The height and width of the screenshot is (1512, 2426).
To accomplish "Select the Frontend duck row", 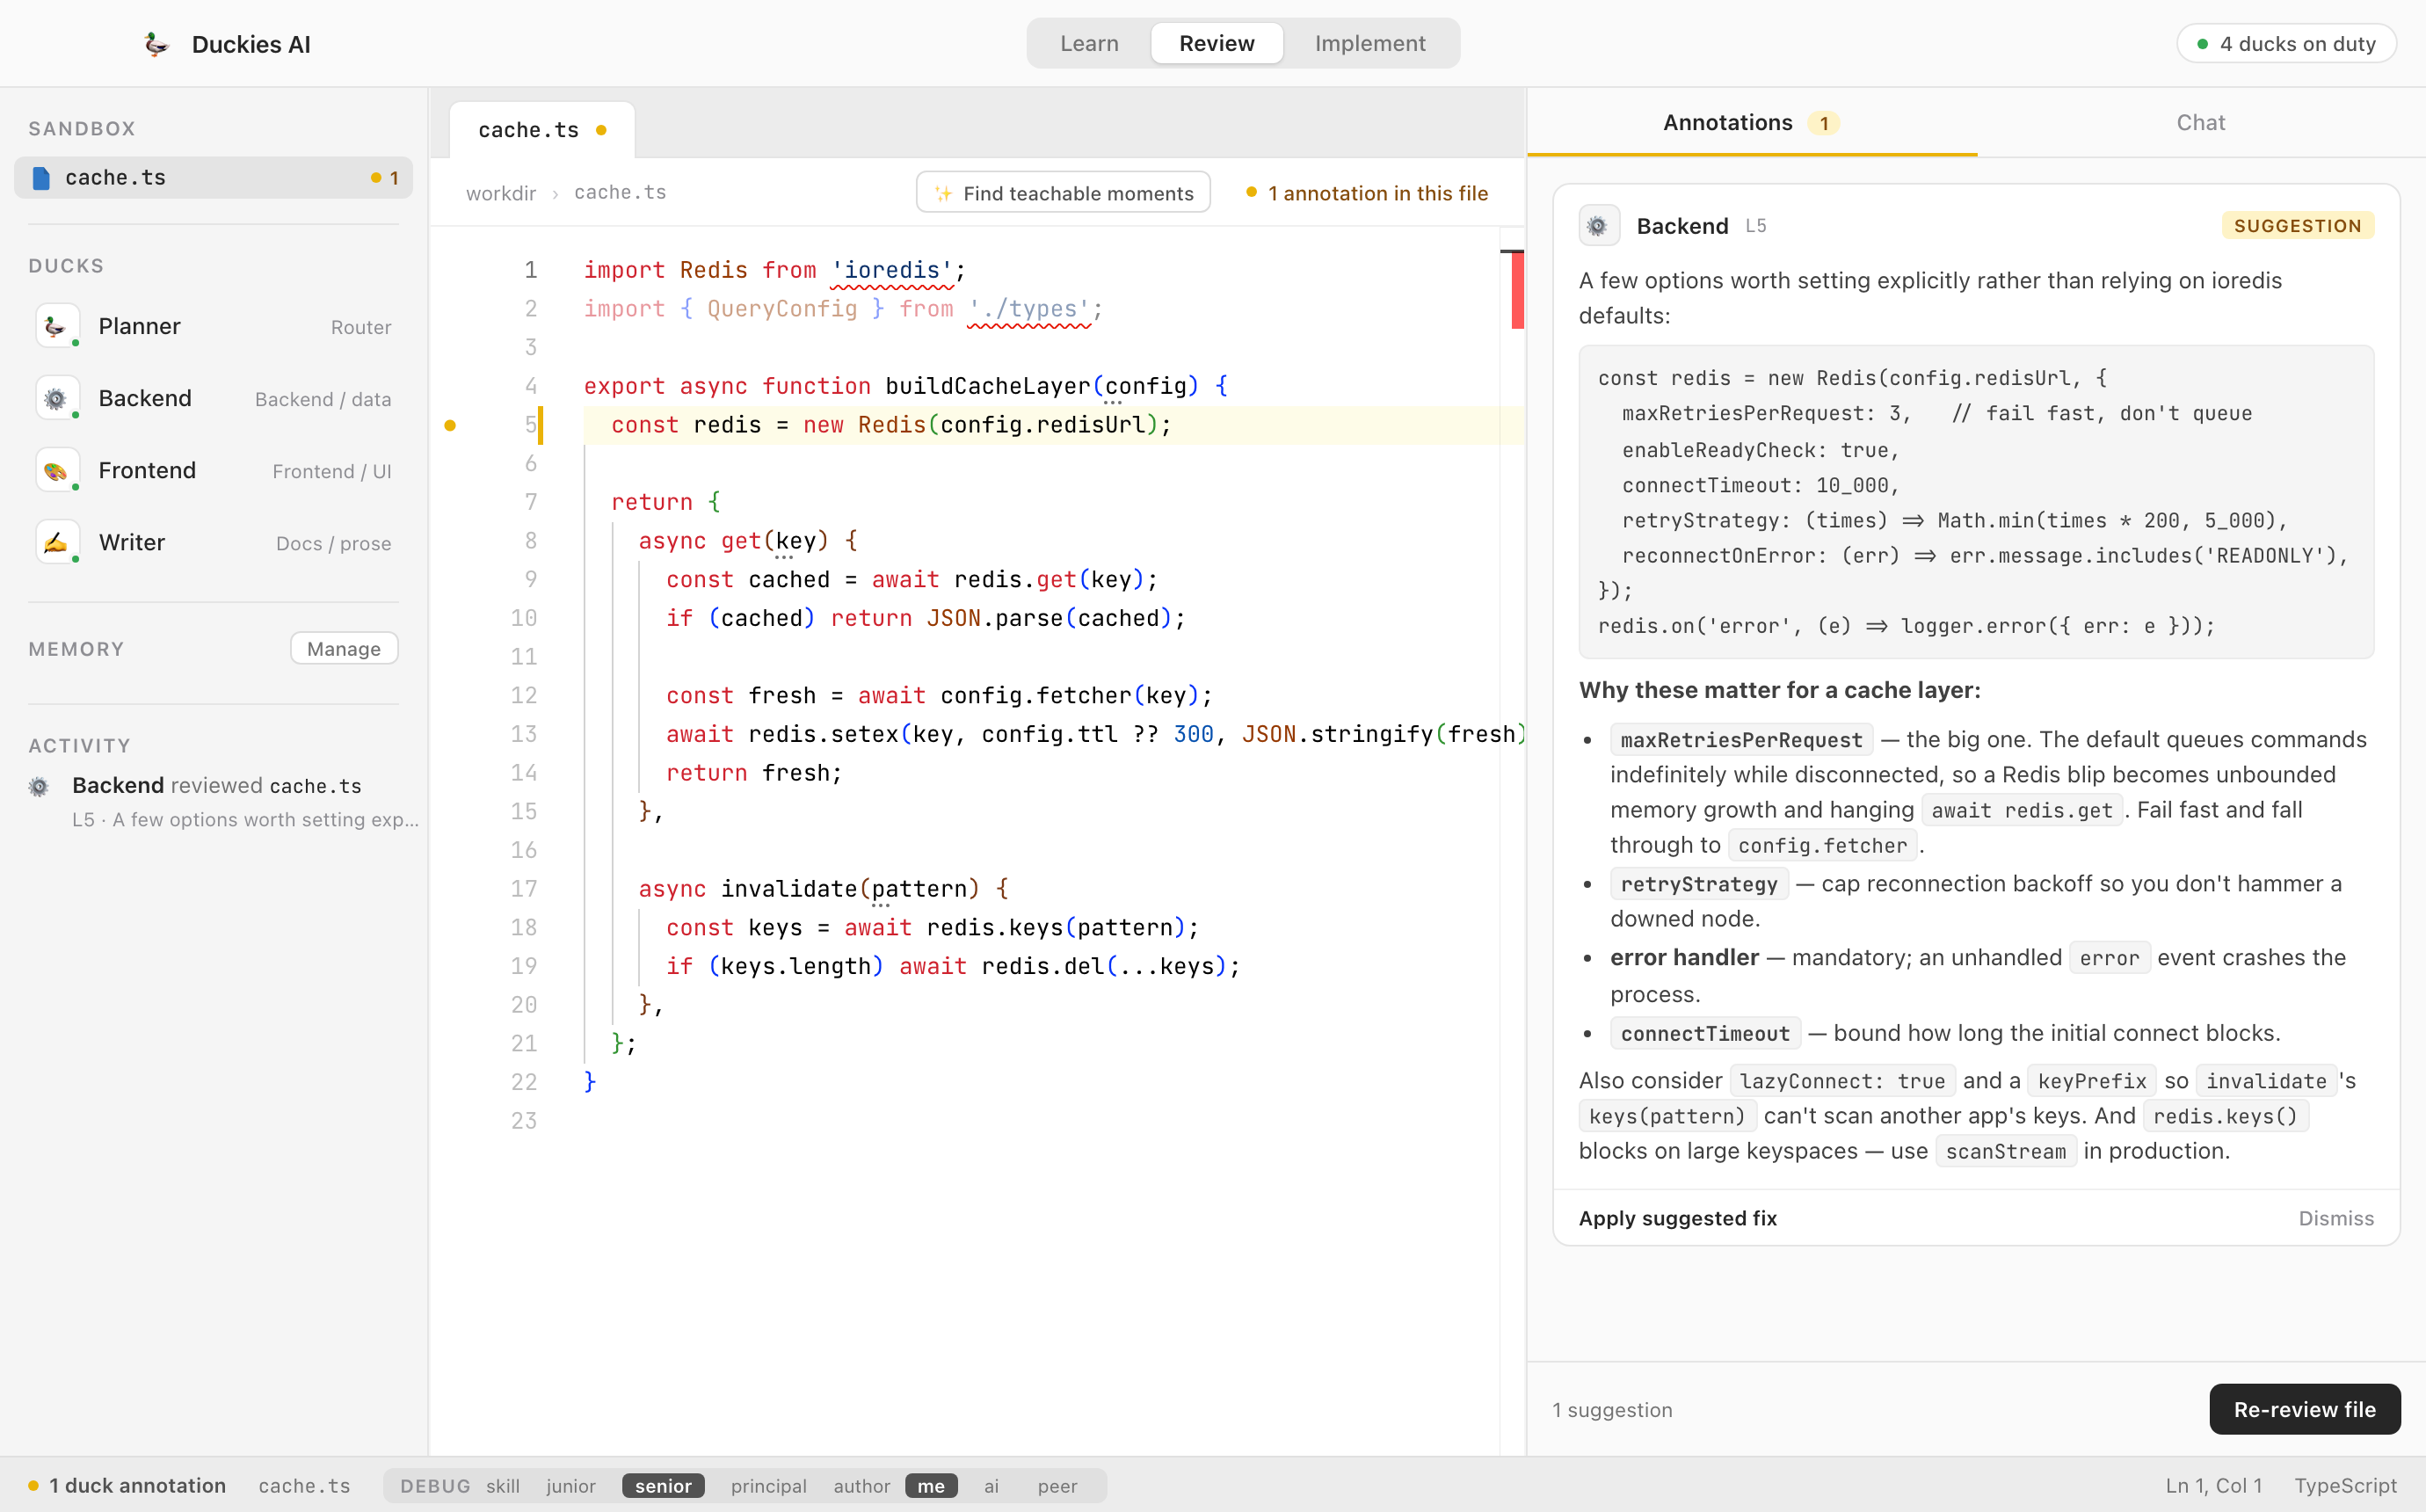I will coord(213,470).
